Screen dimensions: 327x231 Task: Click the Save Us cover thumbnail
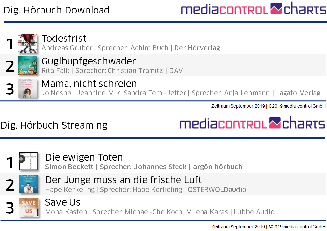coord(28,207)
